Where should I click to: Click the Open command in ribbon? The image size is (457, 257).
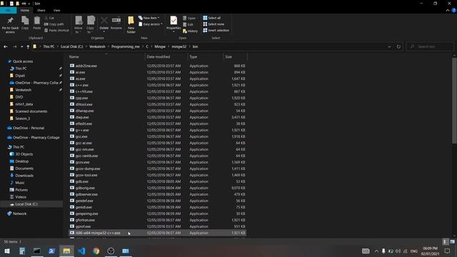pos(189,18)
